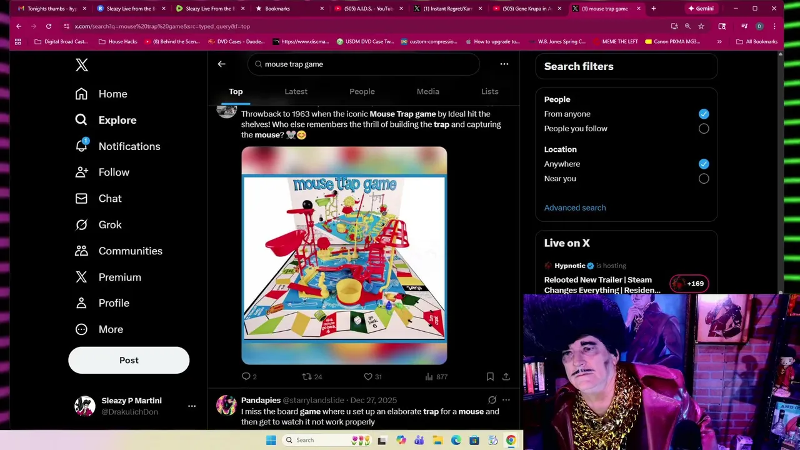
Task: Open File Explorer from taskbar
Action: (438, 440)
